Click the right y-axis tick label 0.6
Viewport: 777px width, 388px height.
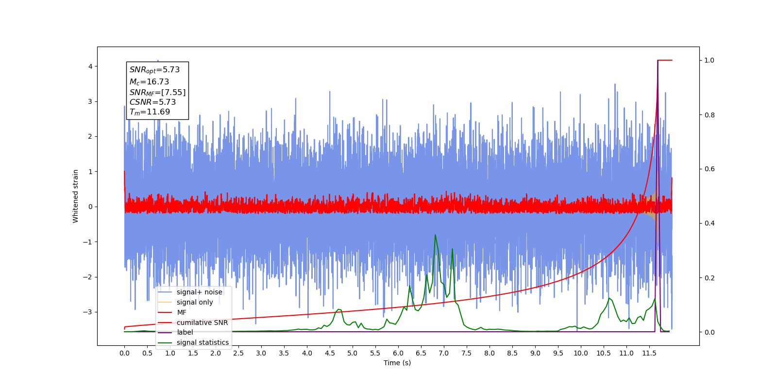click(709, 169)
